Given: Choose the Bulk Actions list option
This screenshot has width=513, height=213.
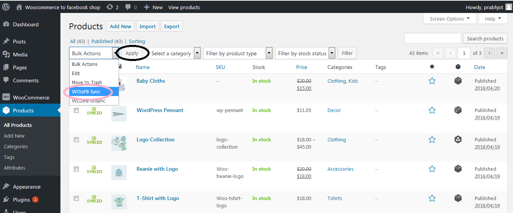Looking at the screenshot, I should coord(94,64).
